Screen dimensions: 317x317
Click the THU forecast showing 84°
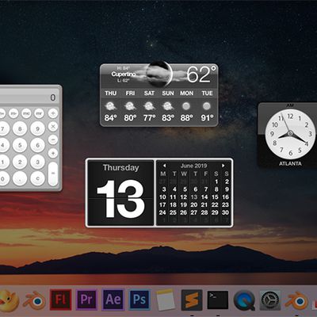click(x=110, y=107)
